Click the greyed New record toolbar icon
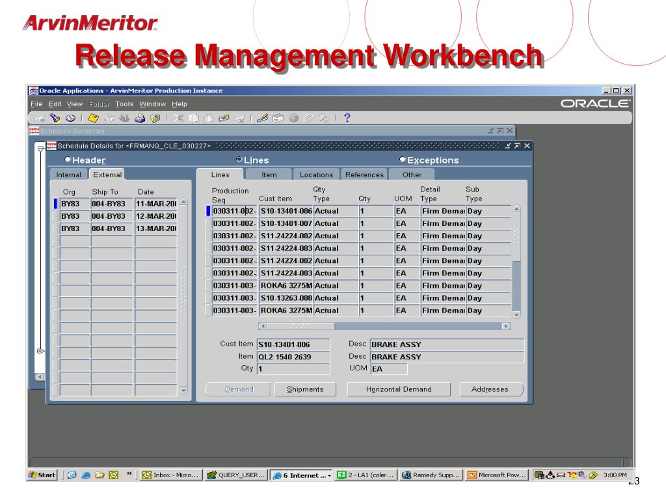Image resolution: width=666 pixels, height=500 pixels. [40, 118]
